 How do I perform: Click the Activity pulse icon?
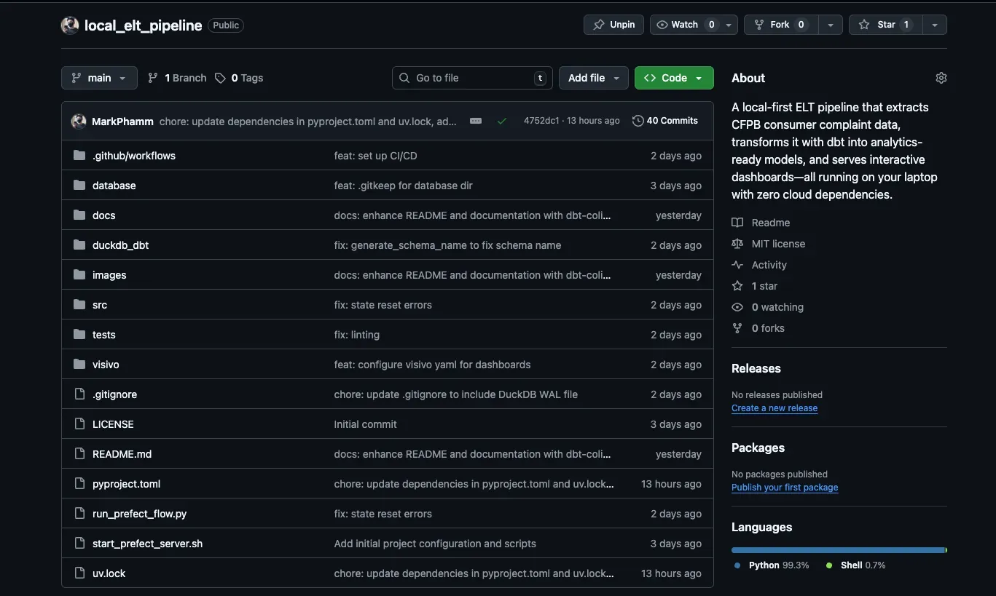737,265
